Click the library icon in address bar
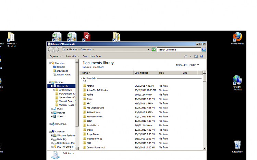 point(64,49)
